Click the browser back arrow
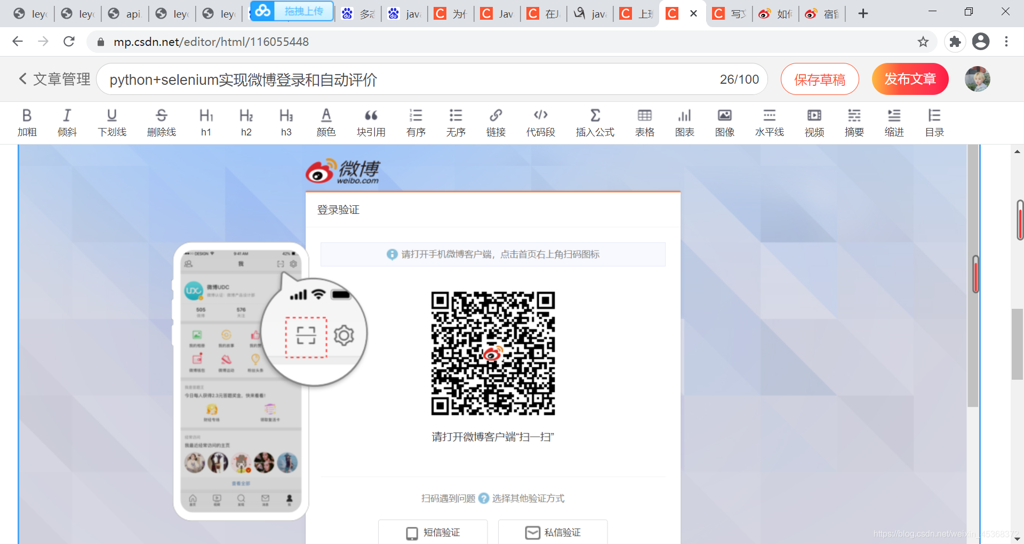 click(18, 42)
